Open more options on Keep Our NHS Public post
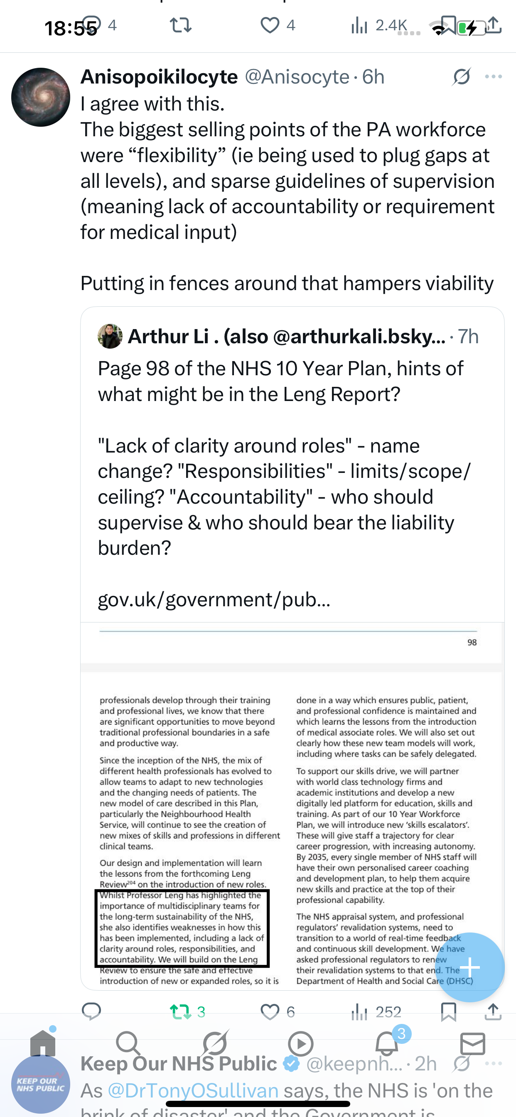 [494, 1064]
